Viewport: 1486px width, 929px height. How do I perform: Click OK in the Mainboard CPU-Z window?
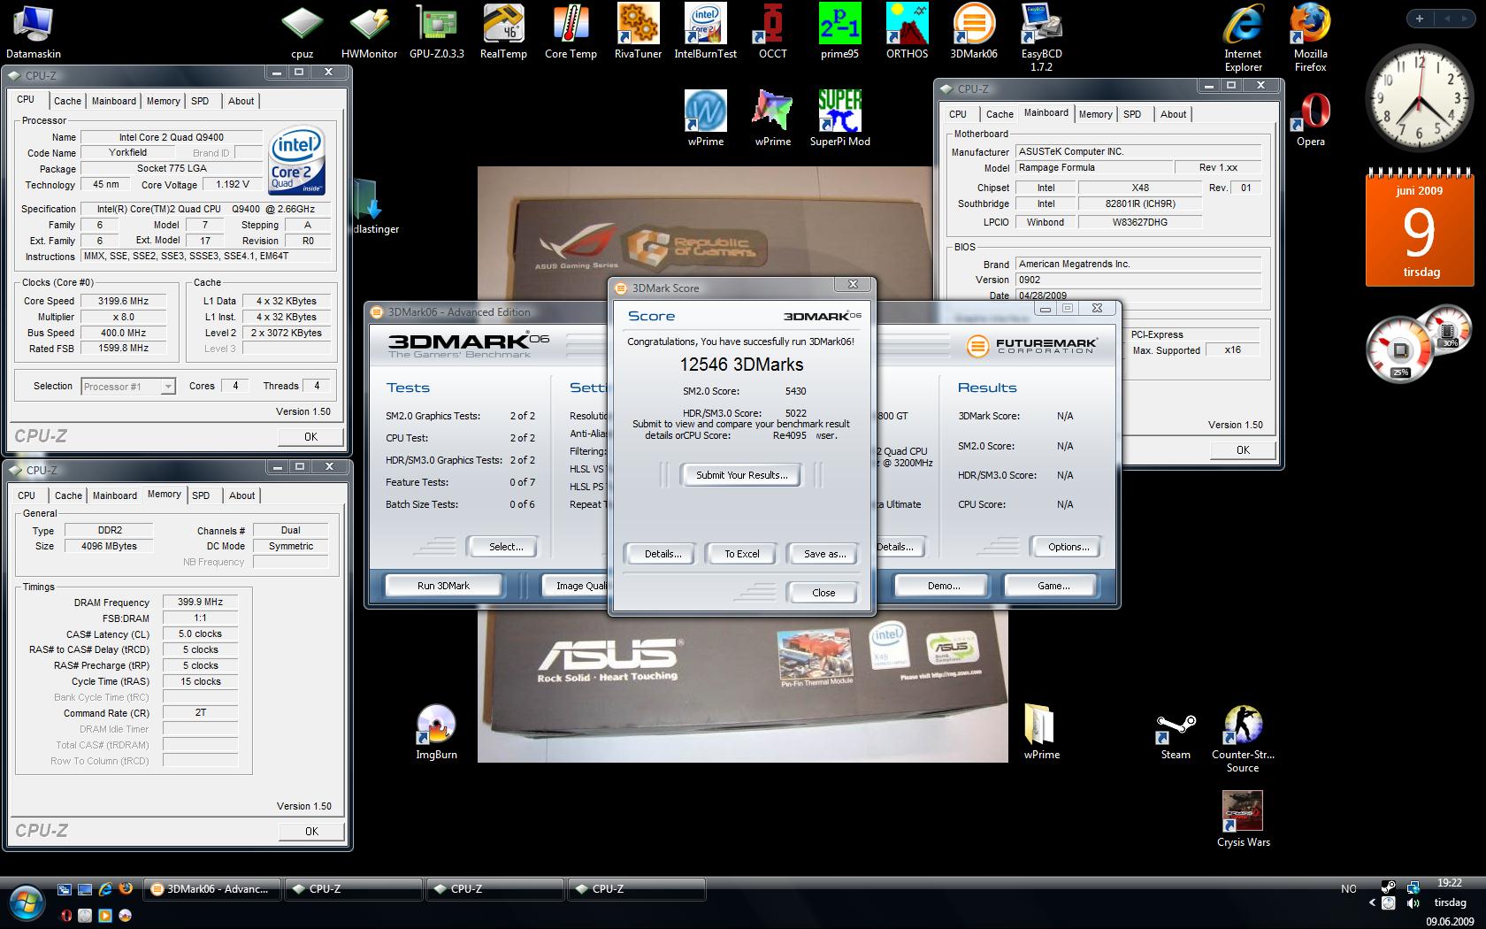[1243, 449]
